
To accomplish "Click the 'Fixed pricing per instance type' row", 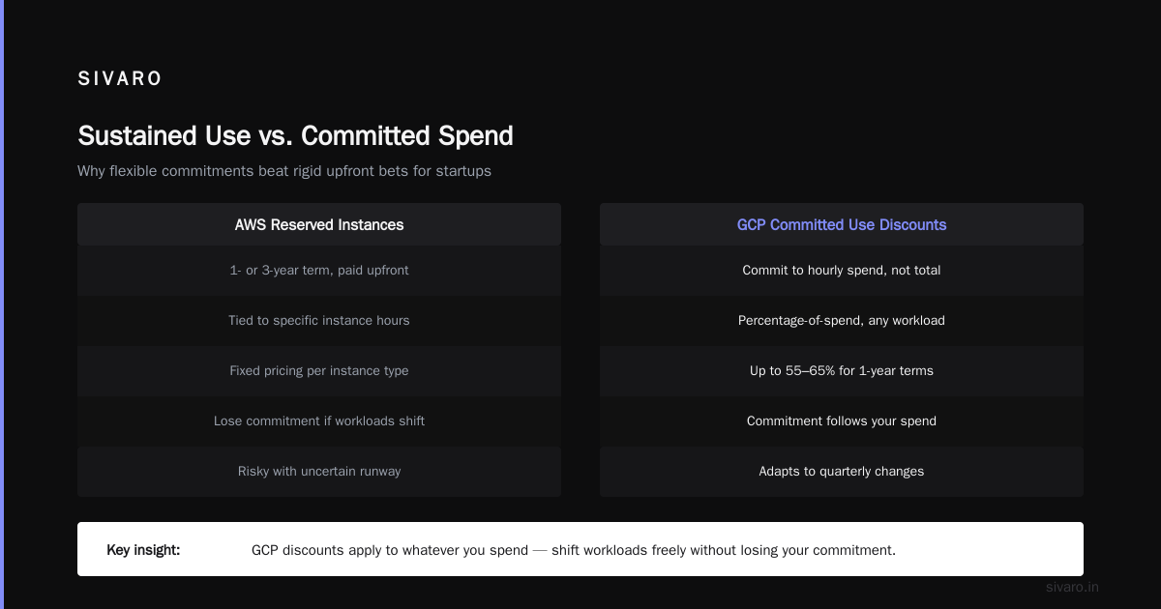I will 319,371.
